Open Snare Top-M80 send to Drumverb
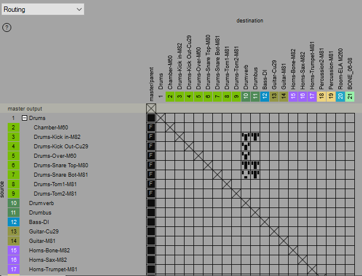The height and width of the screenshot is (276, 362). pos(245,165)
